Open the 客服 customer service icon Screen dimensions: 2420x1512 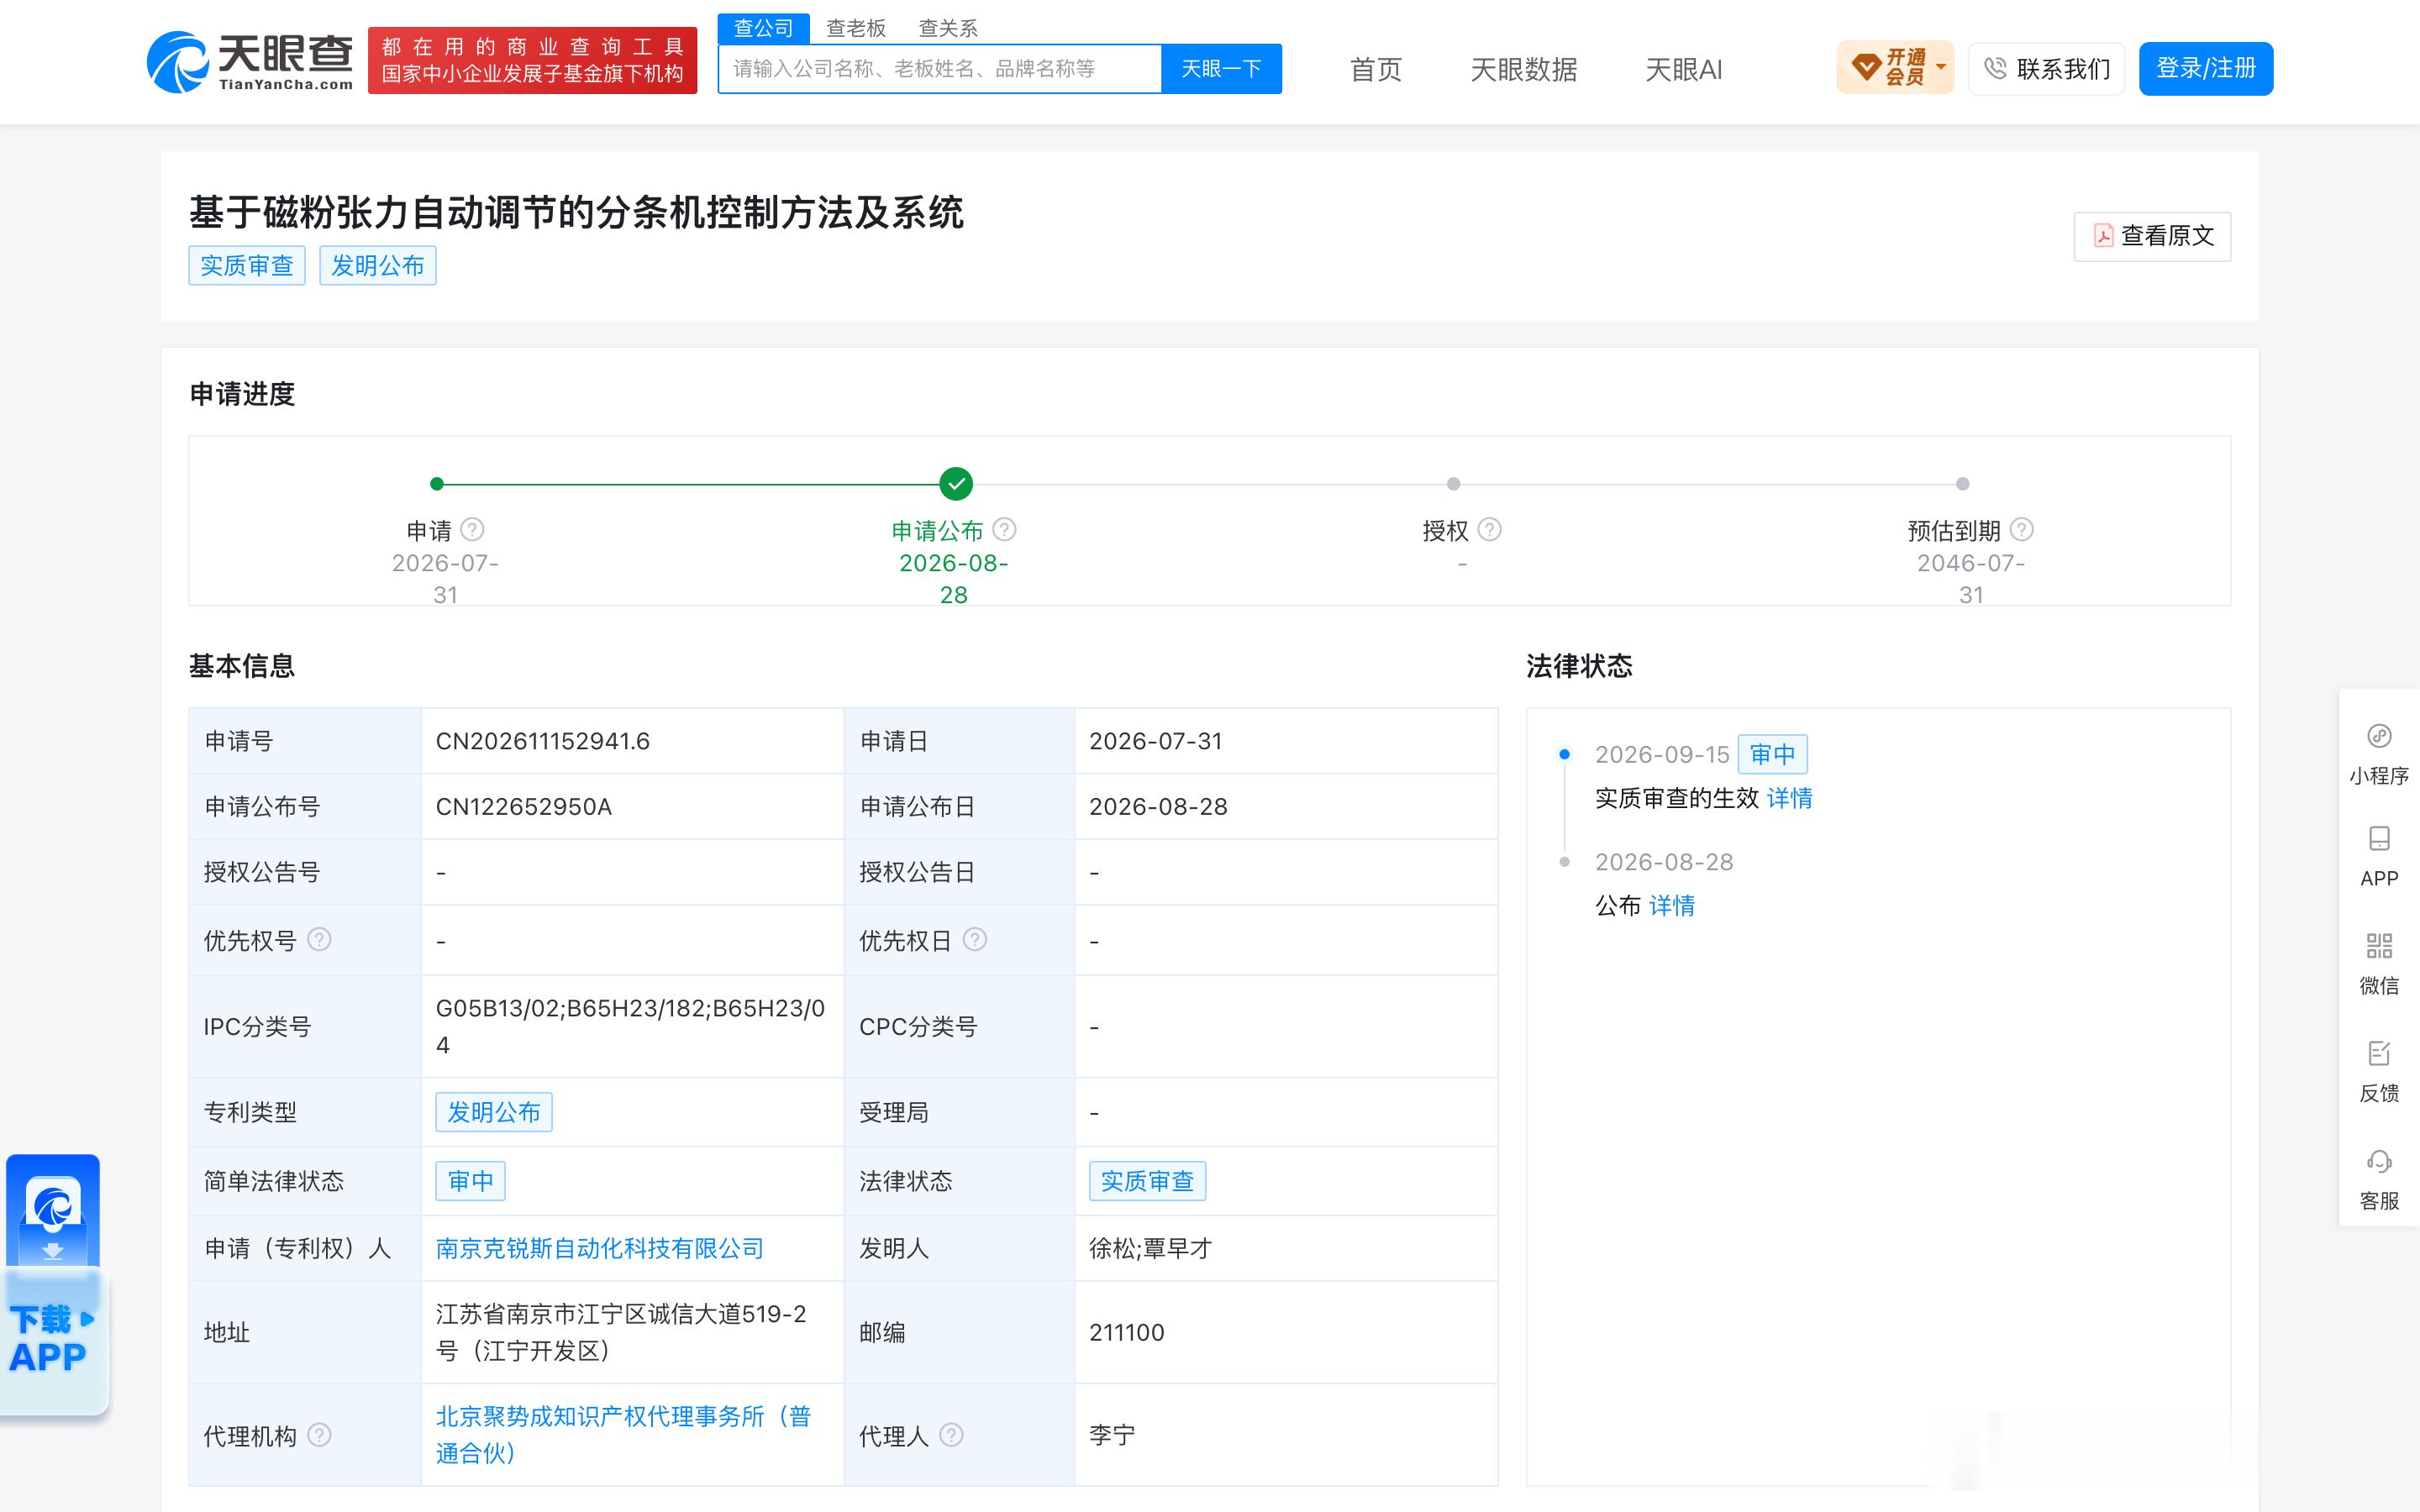coord(2379,1180)
